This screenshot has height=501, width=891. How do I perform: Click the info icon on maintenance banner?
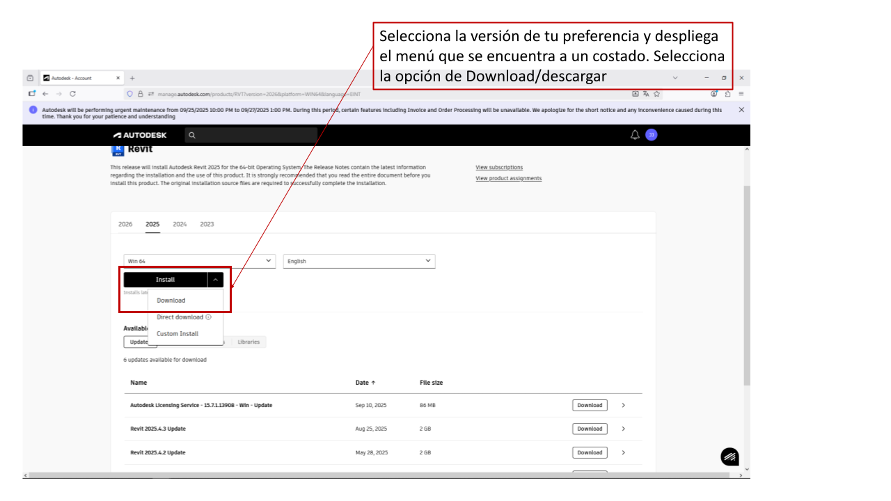pyautogui.click(x=33, y=110)
